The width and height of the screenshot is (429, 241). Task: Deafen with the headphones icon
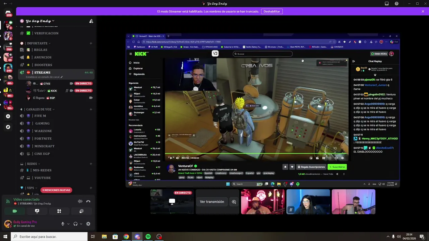coord(75,224)
